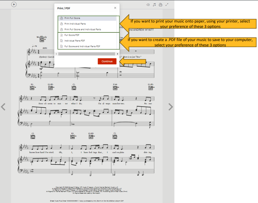Select Individual Parts PDF
The width and height of the screenshot is (258, 203).
(x=75, y=41)
